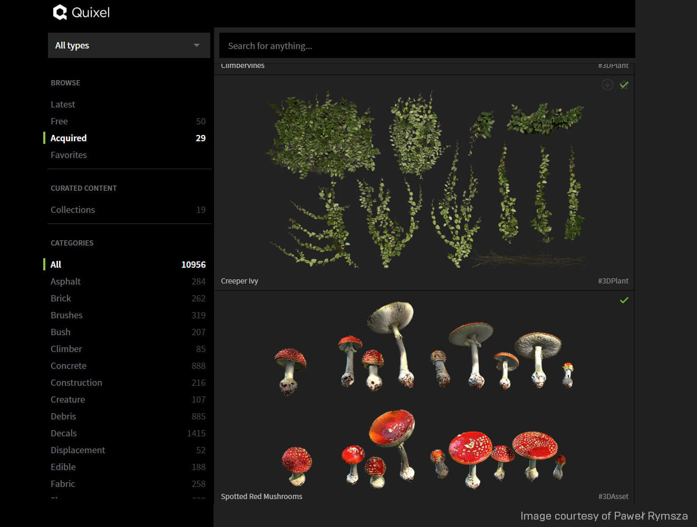The height and width of the screenshot is (527, 697).
Task: Click green checkmark on Creeper Ivy card
Action: [624, 85]
